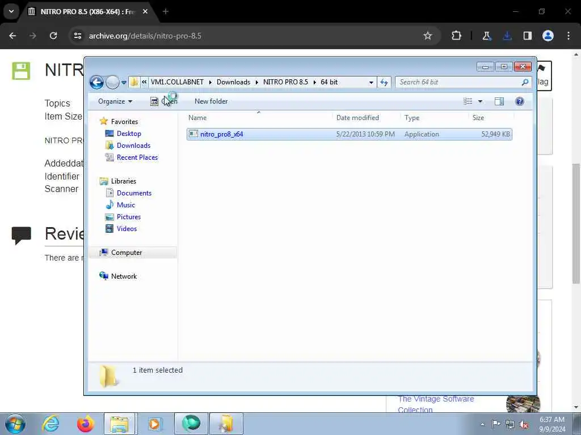This screenshot has width=581, height=435.
Task: Open Recent Places in Favorites
Action: click(x=137, y=157)
